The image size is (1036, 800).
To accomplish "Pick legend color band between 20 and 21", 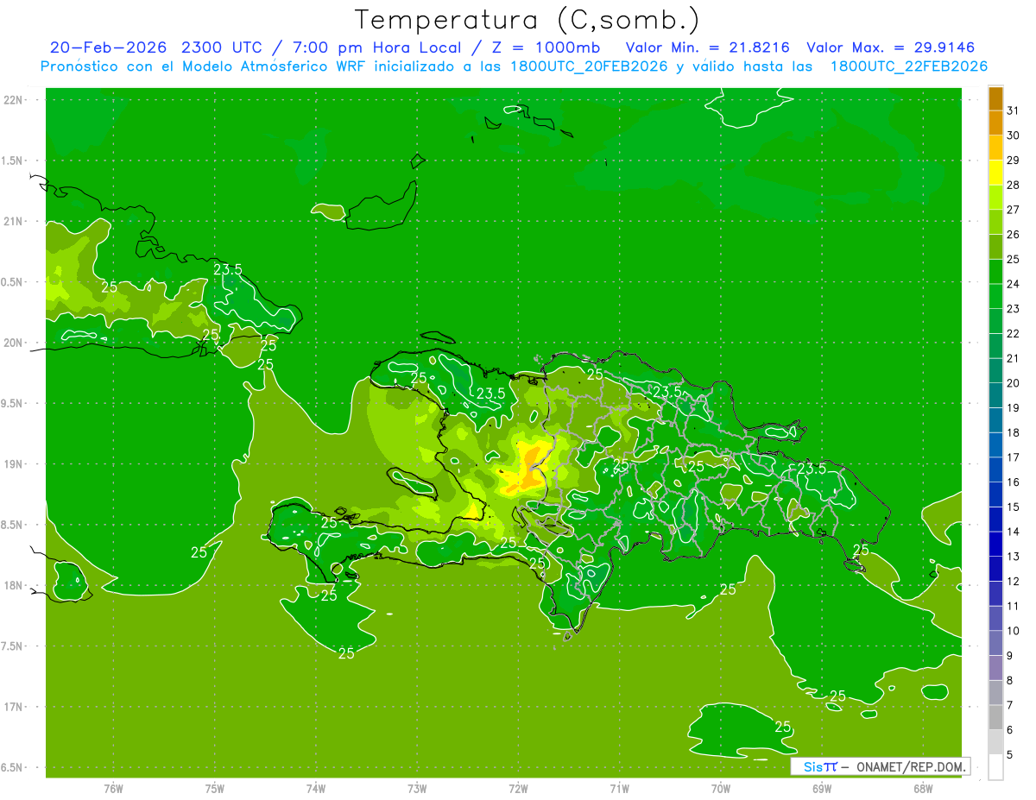I will 995,370.
